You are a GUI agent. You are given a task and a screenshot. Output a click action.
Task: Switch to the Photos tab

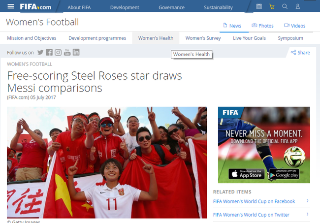tap(263, 26)
